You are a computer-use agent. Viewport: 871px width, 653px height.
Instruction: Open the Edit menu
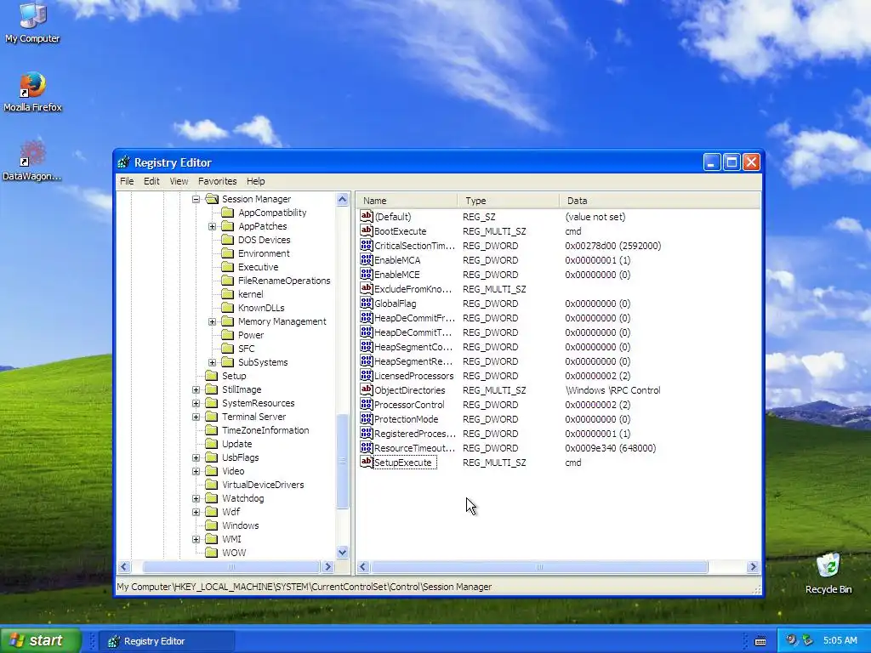151,181
